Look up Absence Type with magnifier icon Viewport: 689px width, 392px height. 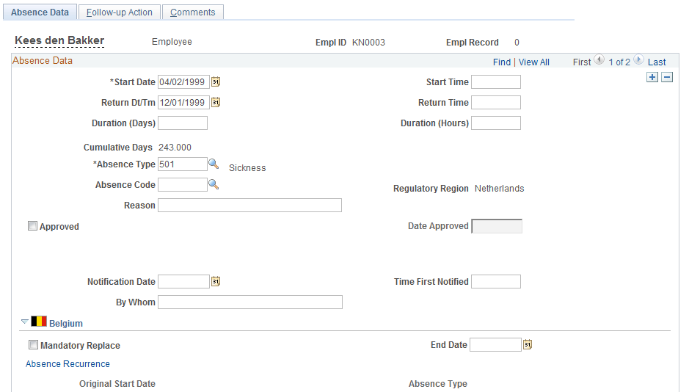(x=214, y=164)
